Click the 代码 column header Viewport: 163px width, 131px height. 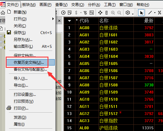(89, 21)
